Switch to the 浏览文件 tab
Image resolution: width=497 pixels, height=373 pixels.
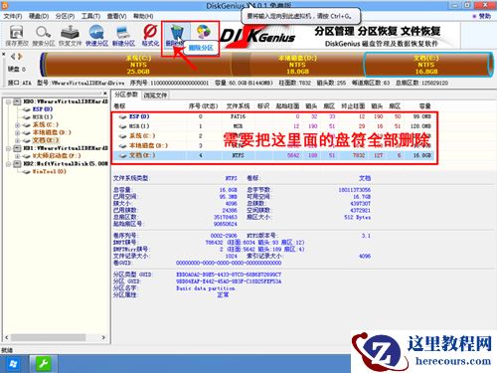tap(155, 95)
